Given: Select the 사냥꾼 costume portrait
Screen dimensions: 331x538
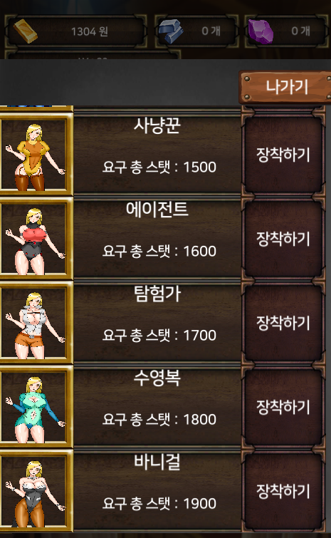Looking at the screenshot, I should [35, 155].
